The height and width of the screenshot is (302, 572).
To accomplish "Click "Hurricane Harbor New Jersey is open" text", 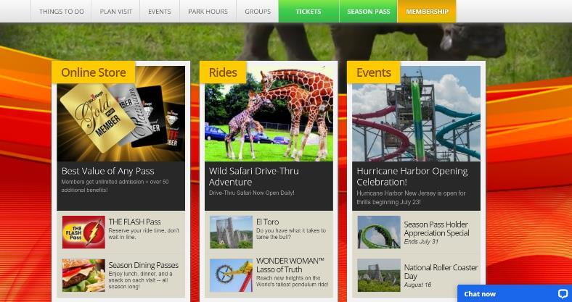I will pyautogui.click(x=411, y=197).
